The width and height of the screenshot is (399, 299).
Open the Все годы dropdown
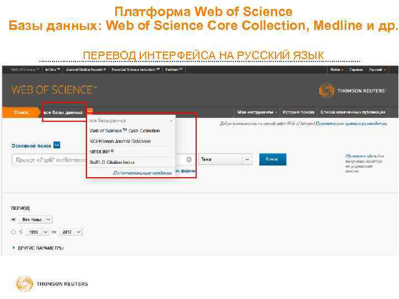click(35, 219)
